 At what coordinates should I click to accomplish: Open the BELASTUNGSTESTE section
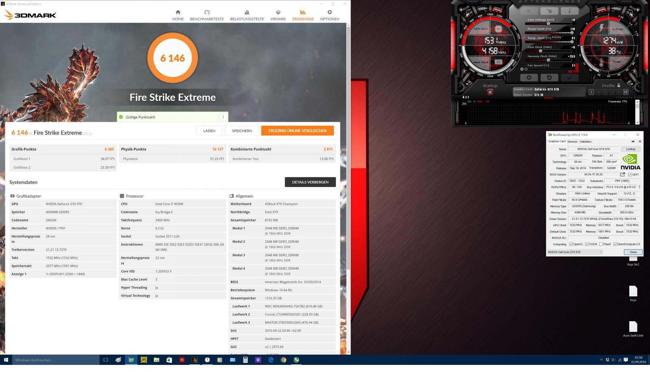(x=247, y=15)
